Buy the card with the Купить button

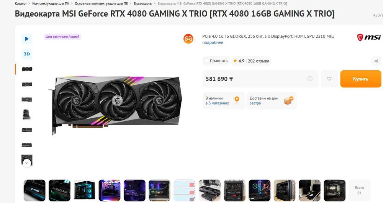[360, 79]
